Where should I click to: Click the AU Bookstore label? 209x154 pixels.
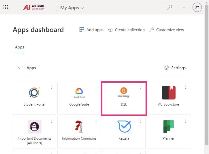168,104
